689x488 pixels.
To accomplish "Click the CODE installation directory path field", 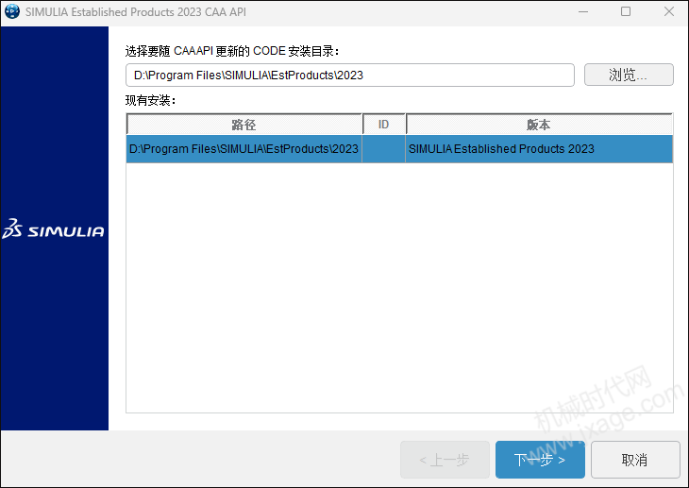I will click(350, 76).
